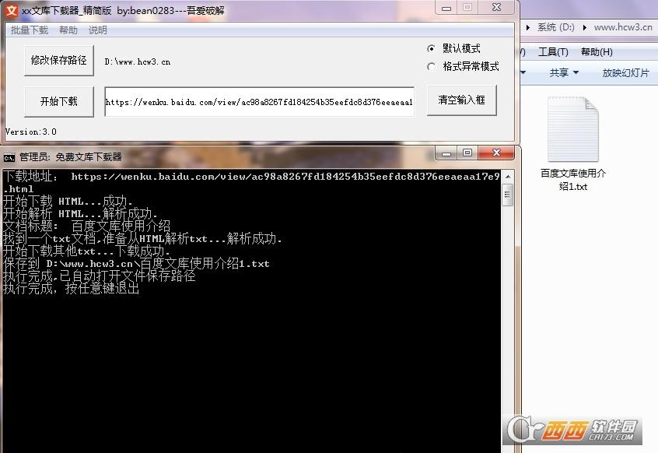This screenshot has height=453, width=658.
Task: Minimize the 免费文库下载器 console window
Action: (x=446, y=153)
